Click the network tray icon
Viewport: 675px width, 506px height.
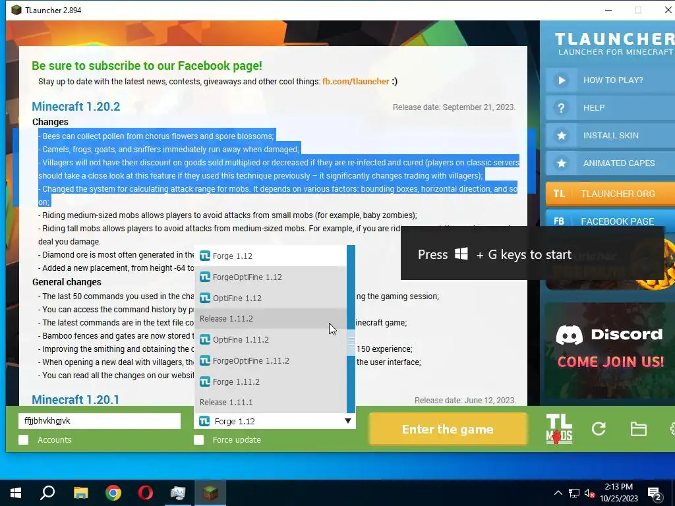coord(574,493)
